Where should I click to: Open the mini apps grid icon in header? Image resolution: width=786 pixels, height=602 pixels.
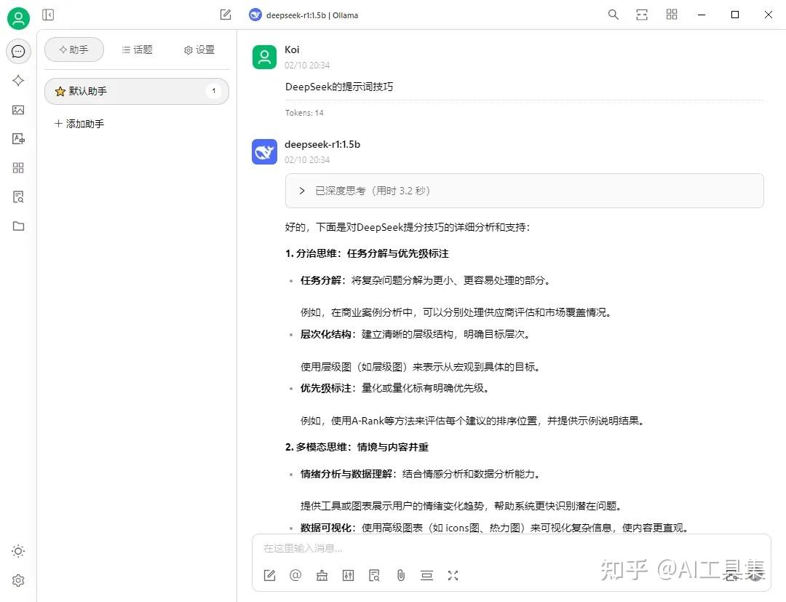pos(672,15)
